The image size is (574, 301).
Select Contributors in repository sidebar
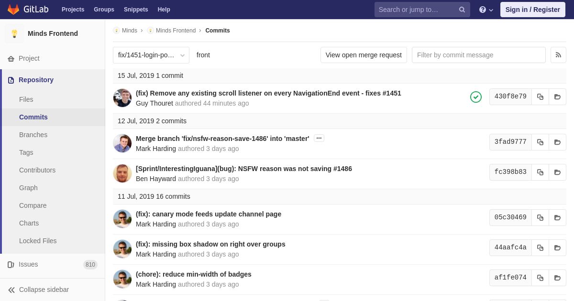coord(37,170)
